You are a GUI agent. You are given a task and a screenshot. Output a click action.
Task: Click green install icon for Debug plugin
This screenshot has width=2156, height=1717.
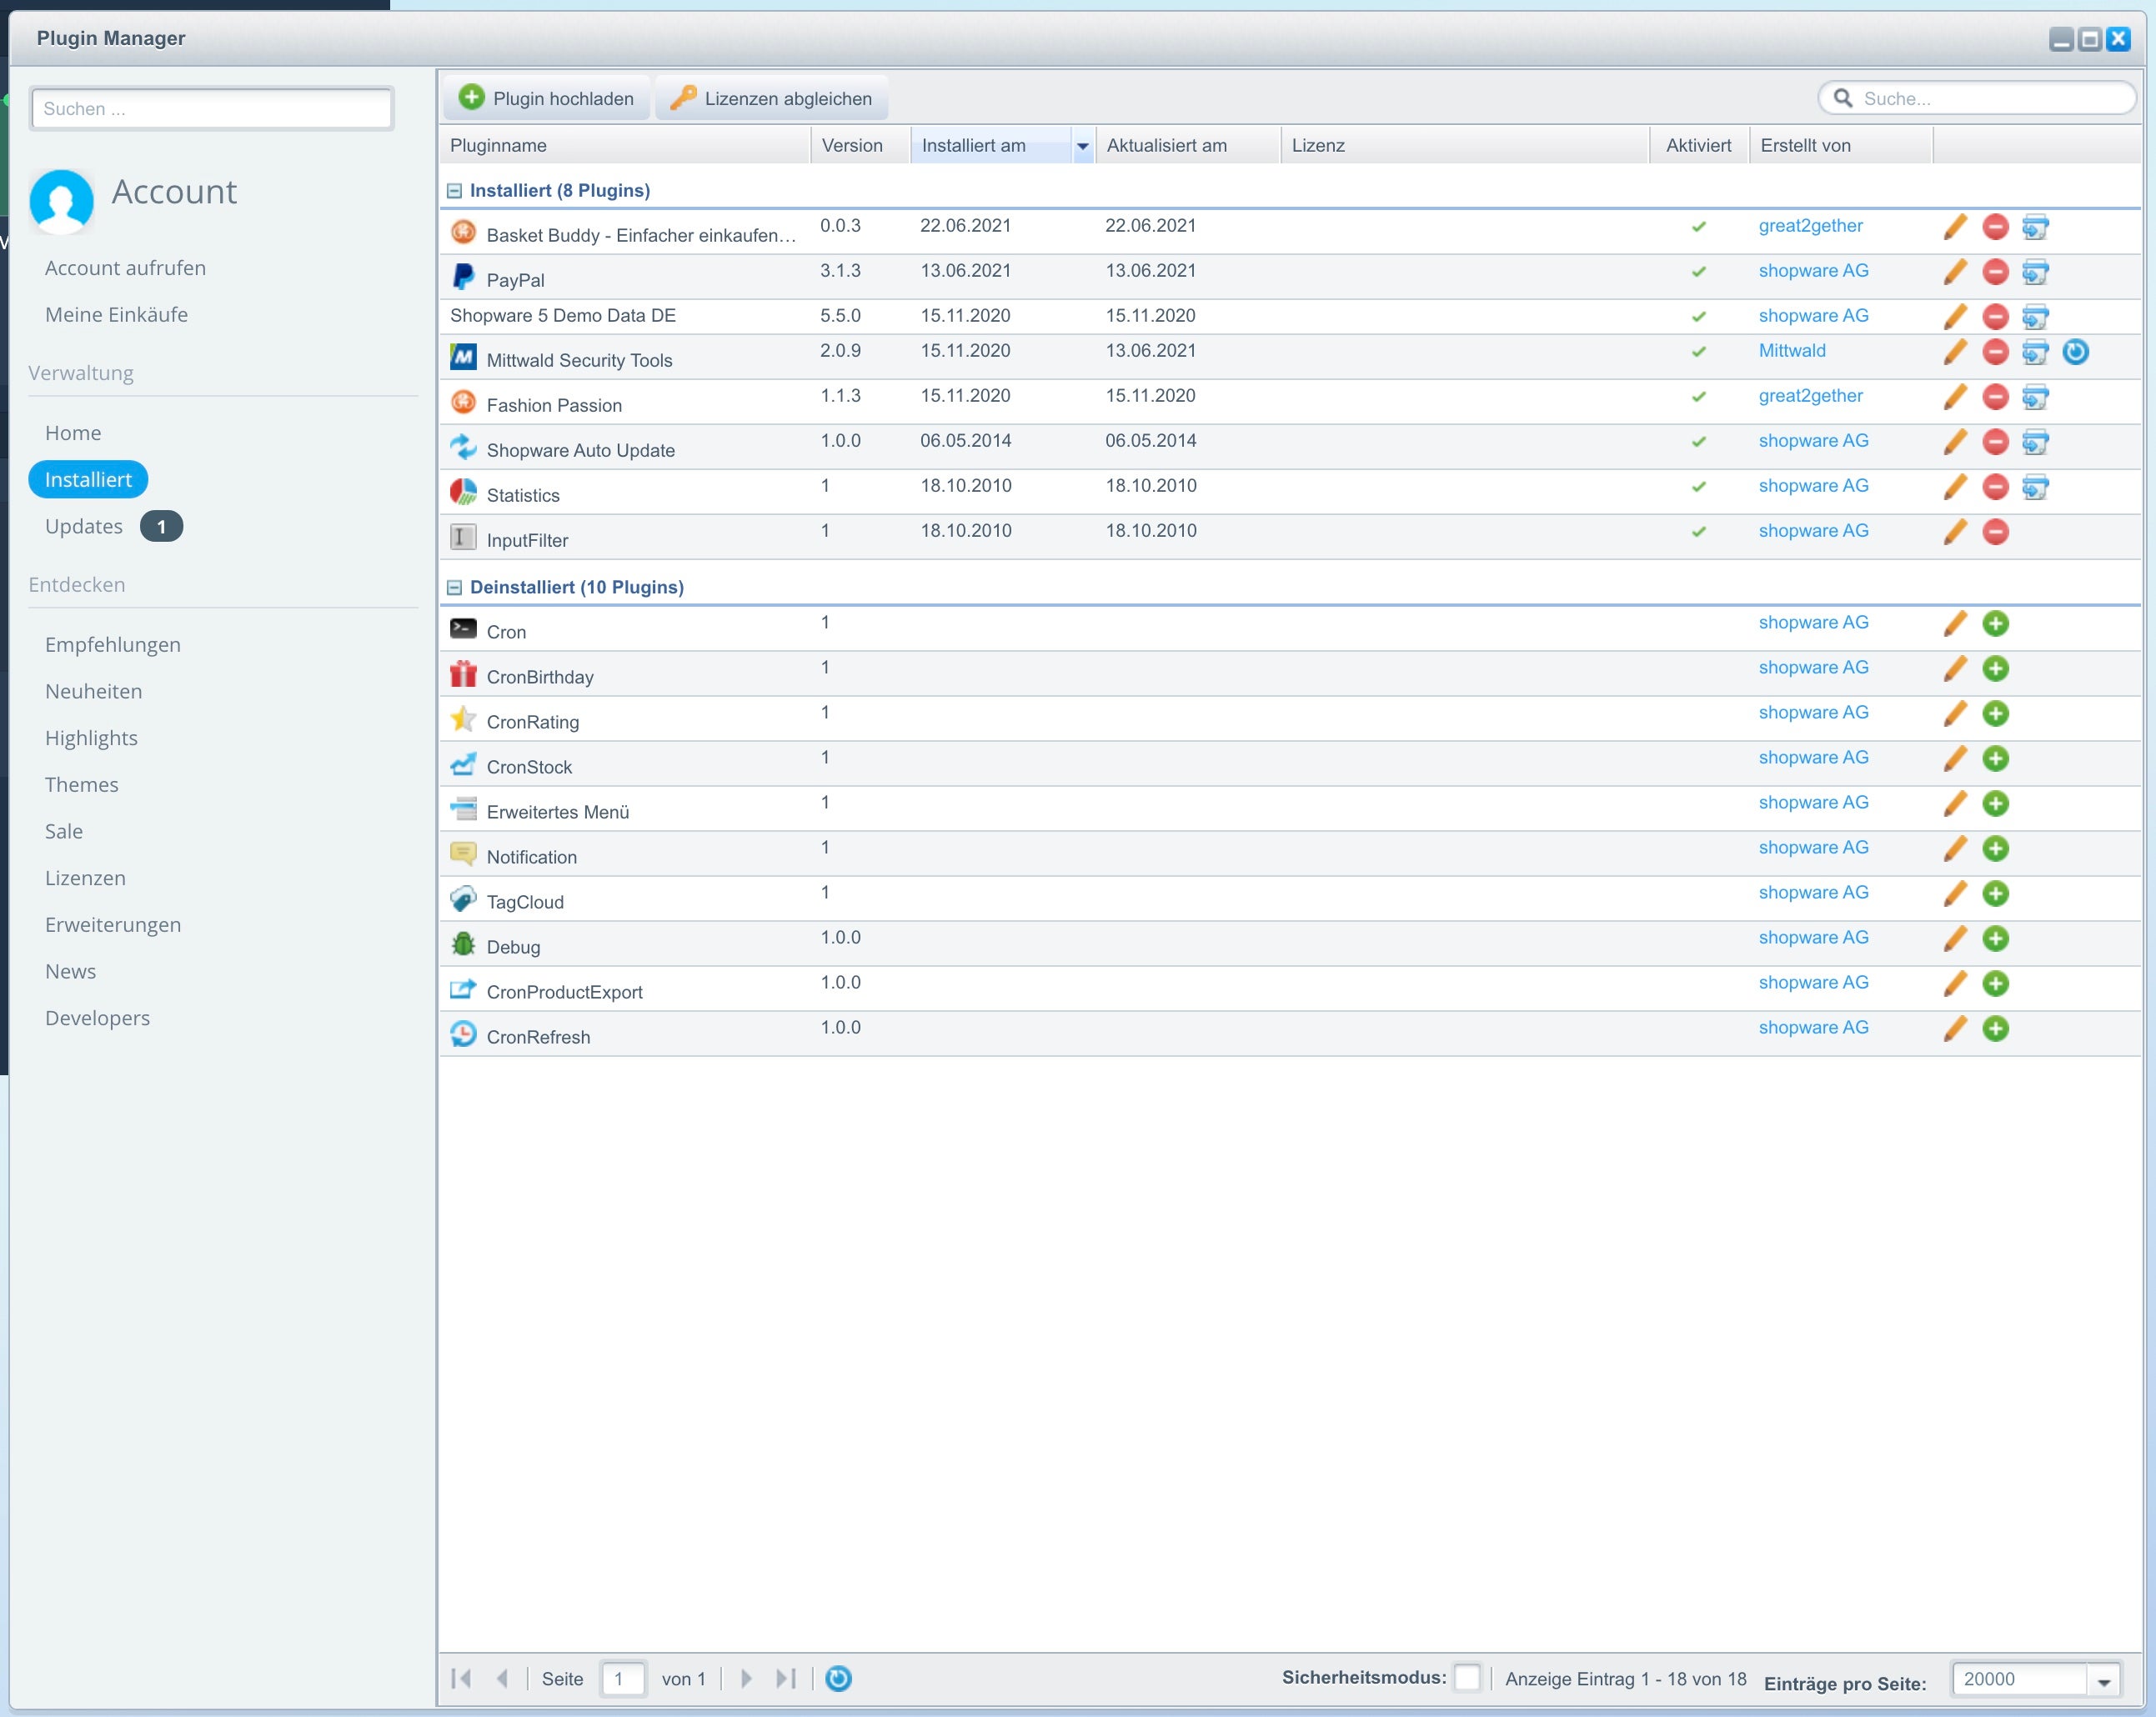(x=1995, y=939)
